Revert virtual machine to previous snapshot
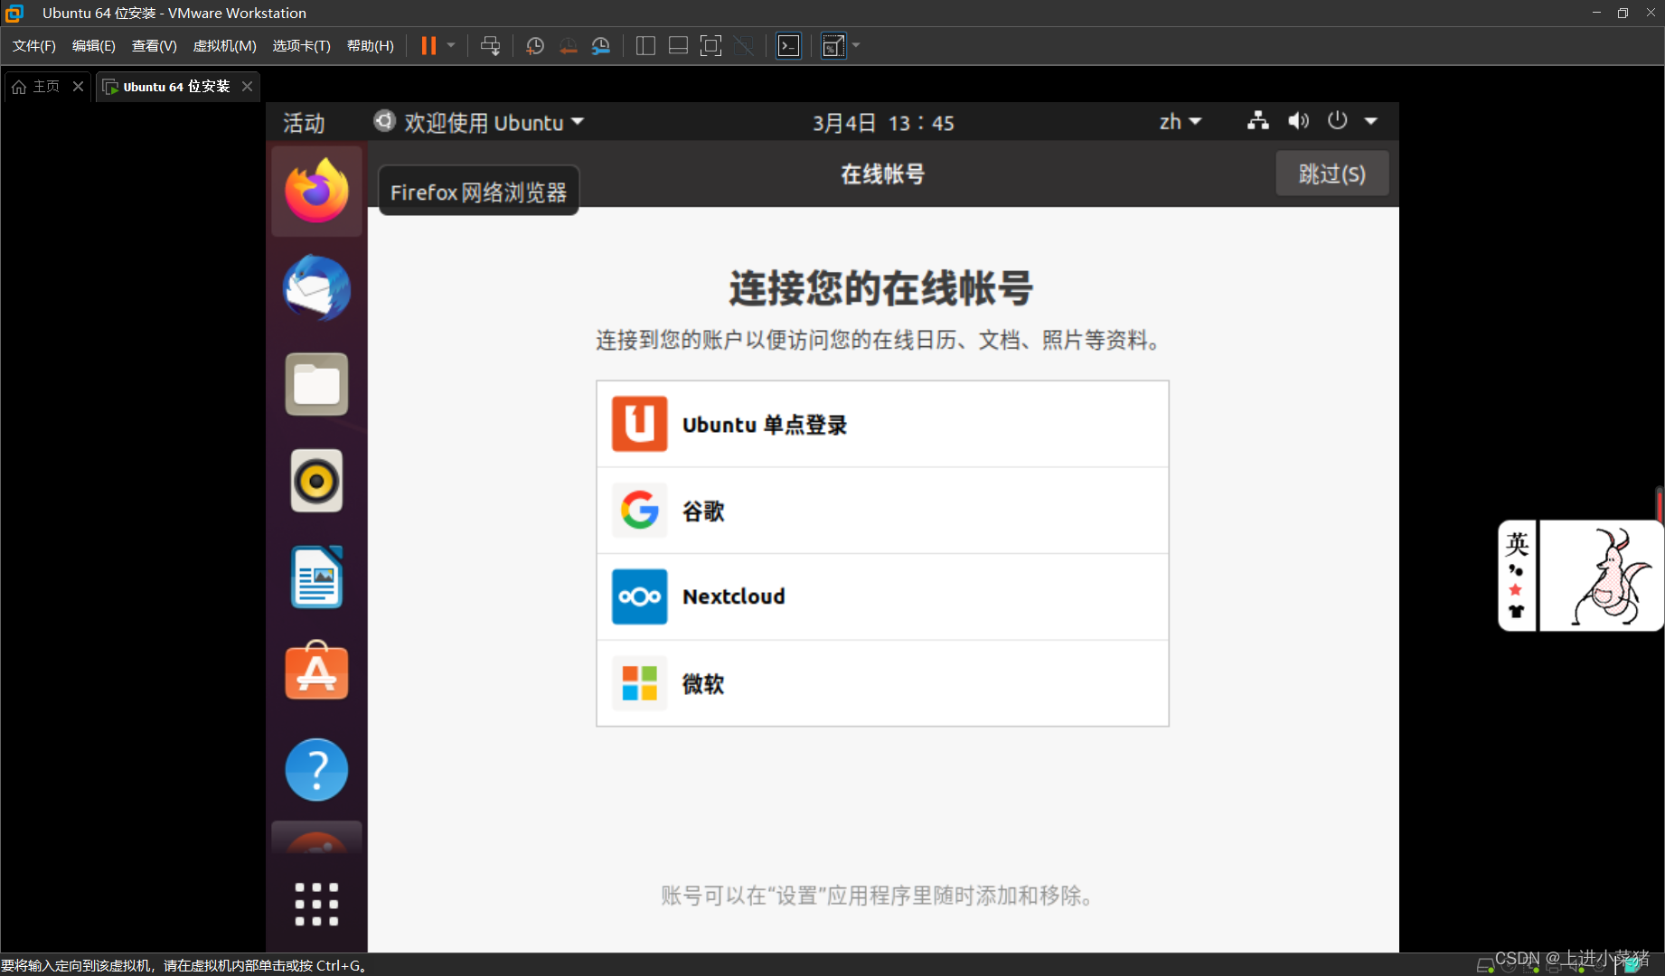The width and height of the screenshot is (1665, 976). tap(568, 46)
